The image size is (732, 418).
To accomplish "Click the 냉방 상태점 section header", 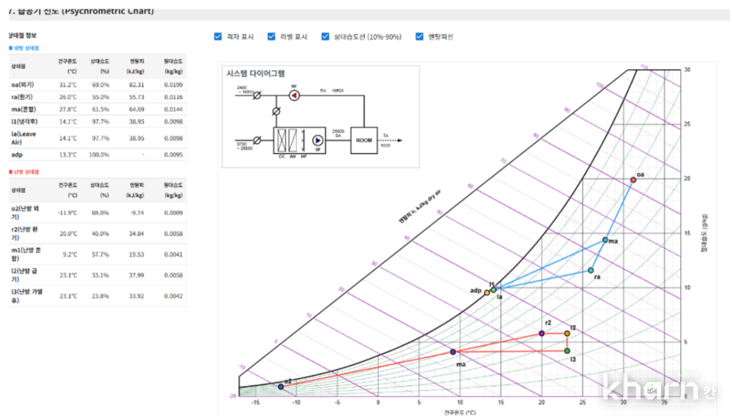I will pyautogui.click(x=25, y=48).
